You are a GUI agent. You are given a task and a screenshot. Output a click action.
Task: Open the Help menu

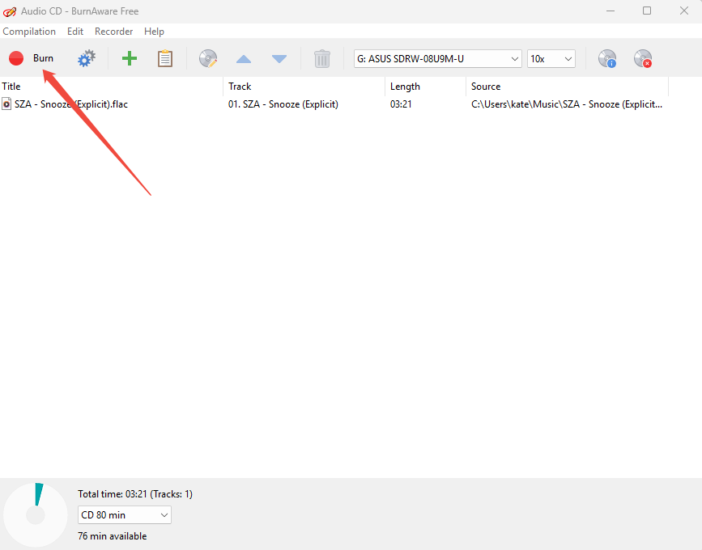tap(154, 32)
